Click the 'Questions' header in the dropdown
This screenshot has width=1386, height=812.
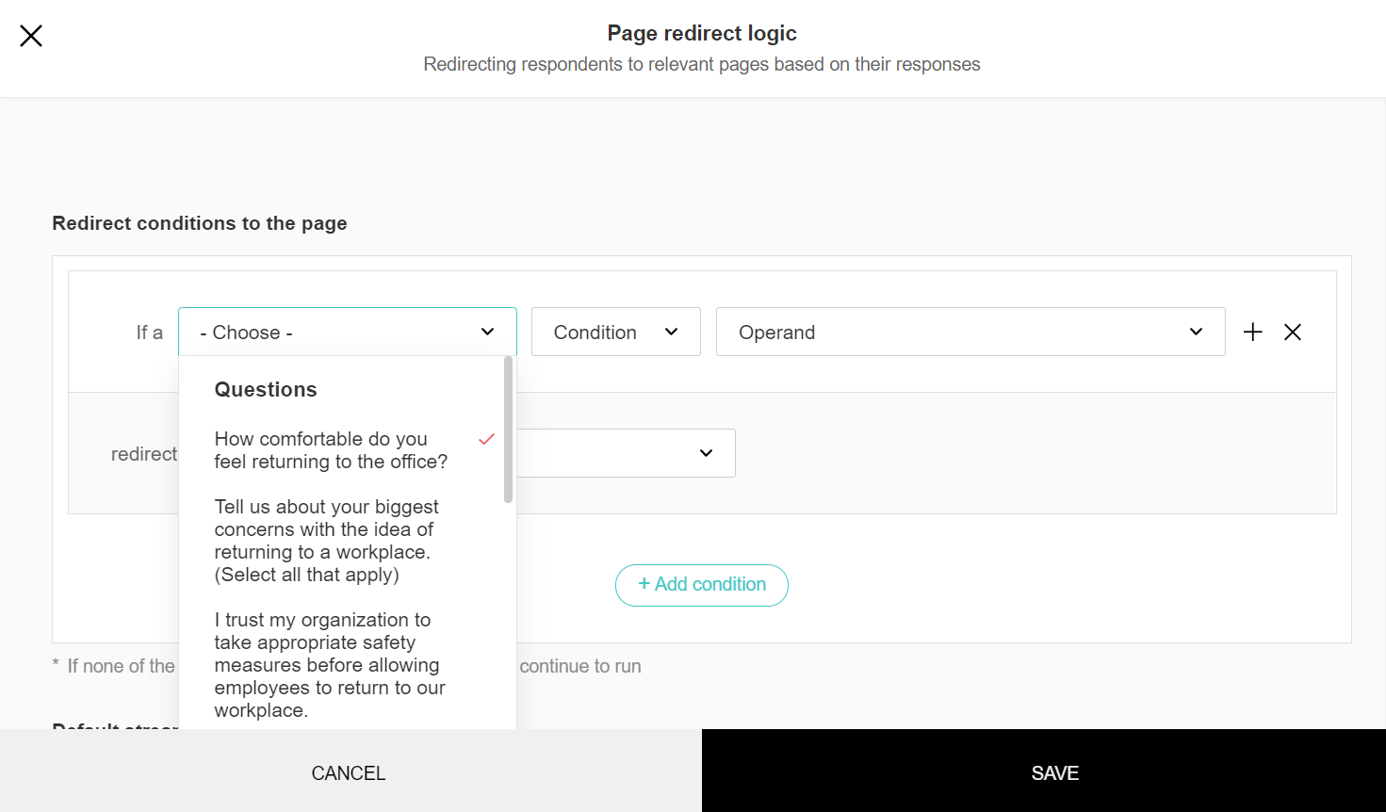point(265,389)
